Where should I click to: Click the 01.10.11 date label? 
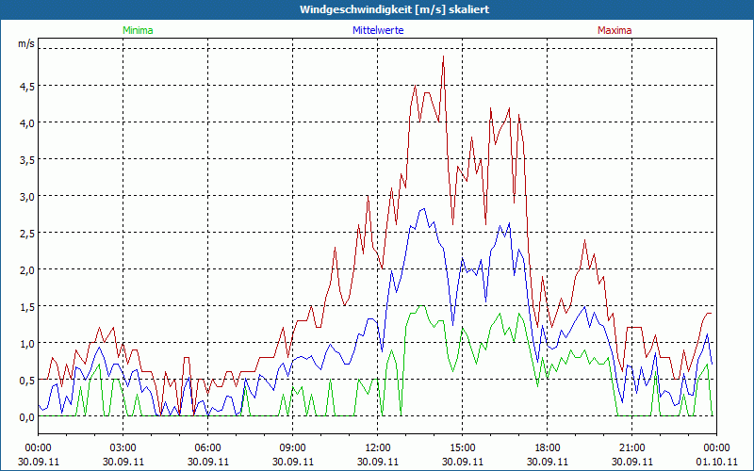[x=716, y=462]
